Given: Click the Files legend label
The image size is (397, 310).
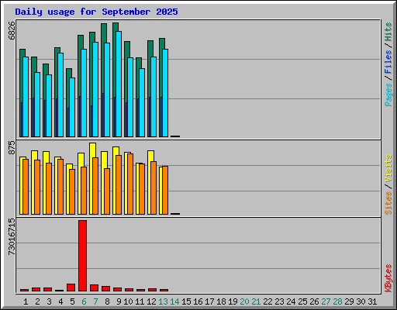Looking at the screenshot, I should [388, 62].
